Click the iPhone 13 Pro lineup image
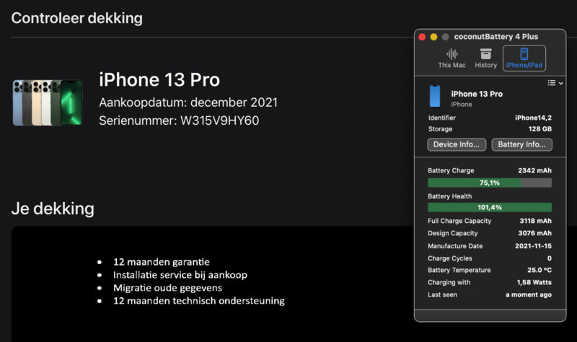The height and width of the screenshot is (342, 577). (48, 102)
